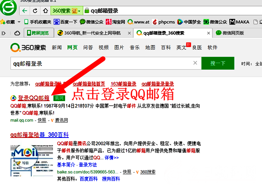Open 中国梦全 bookmark
Viewport: 262px width, 185px height.
[189, 22]
